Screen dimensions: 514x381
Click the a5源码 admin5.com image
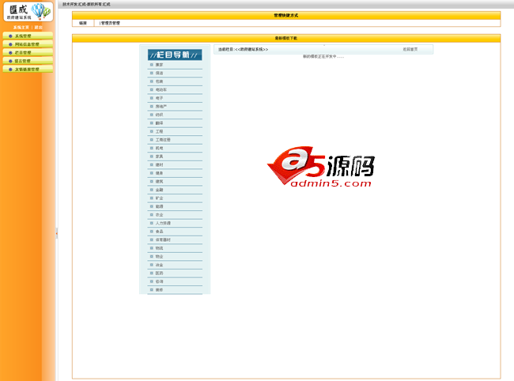coord(321,167)
